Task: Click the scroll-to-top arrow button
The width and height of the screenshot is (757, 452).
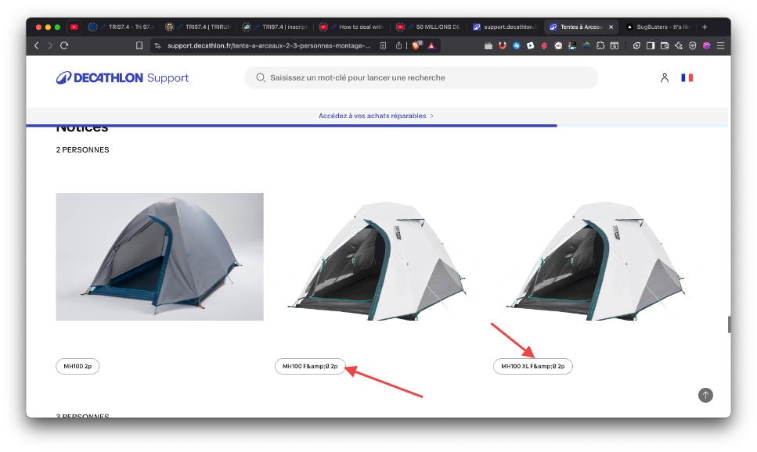Action: pyautogui.click(x=705, y=396)
